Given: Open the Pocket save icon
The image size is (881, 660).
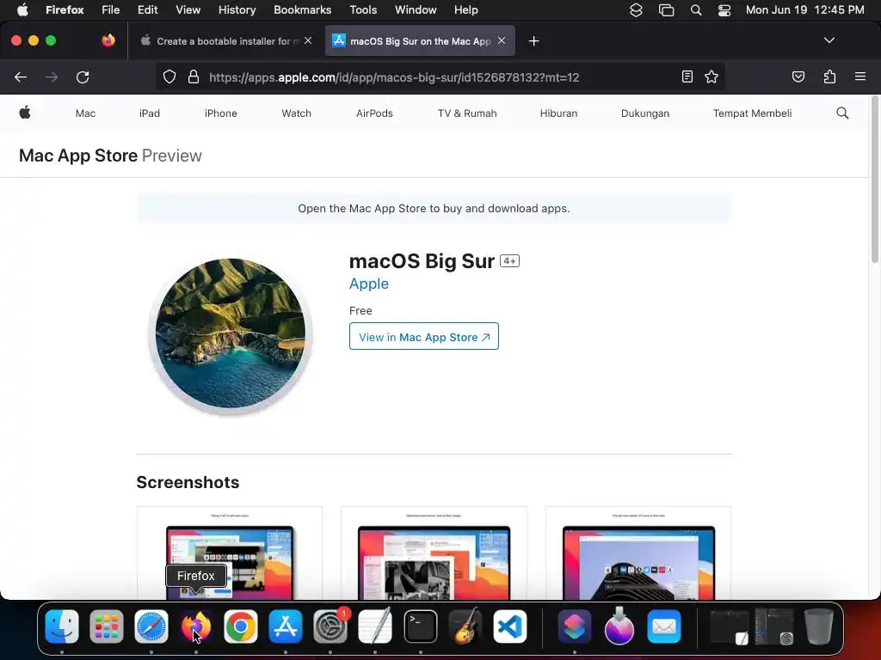Looking at the screenshot, I should click(798, 76).
